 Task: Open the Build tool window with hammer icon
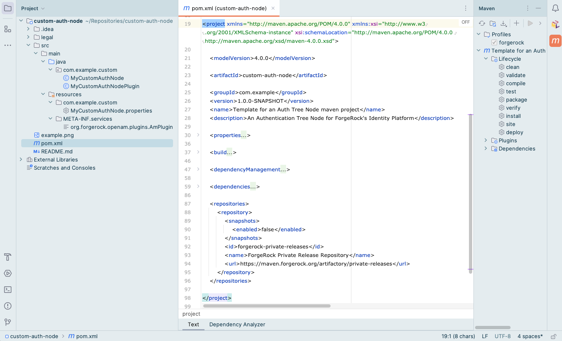7,257
